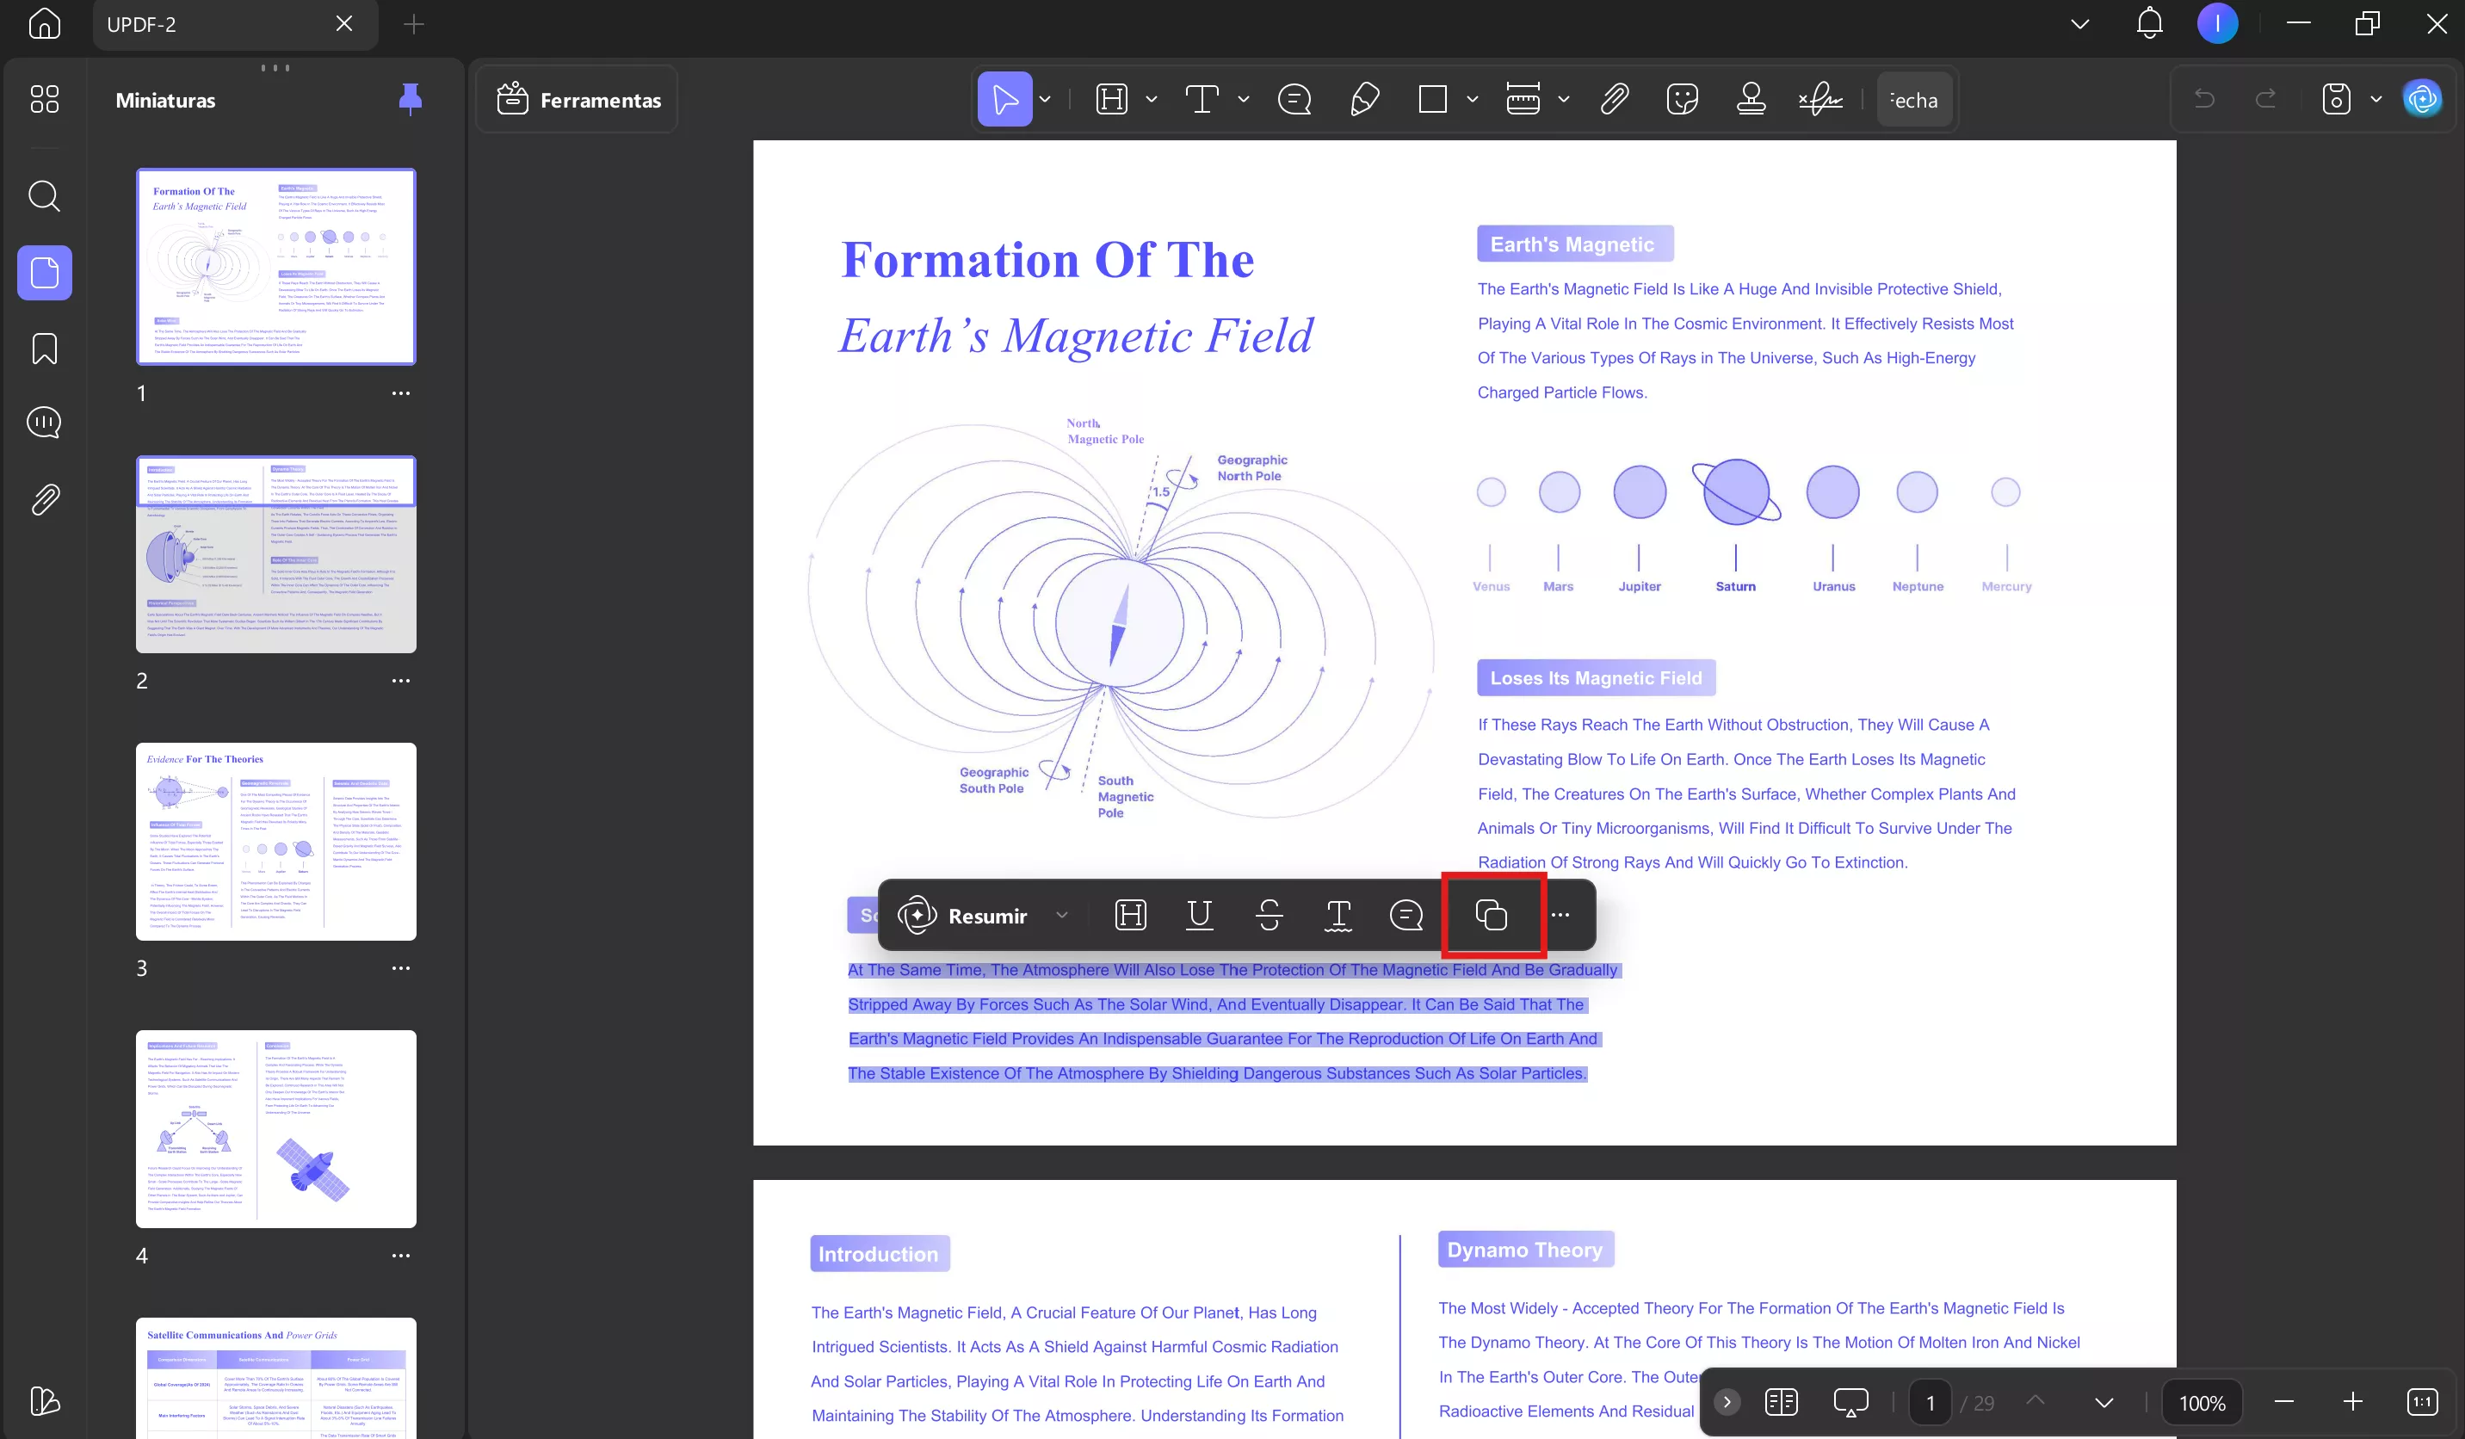Toggle actual size 1:1 view
Screen dimensions: 2465x1439
[x=2422, y=1402]
